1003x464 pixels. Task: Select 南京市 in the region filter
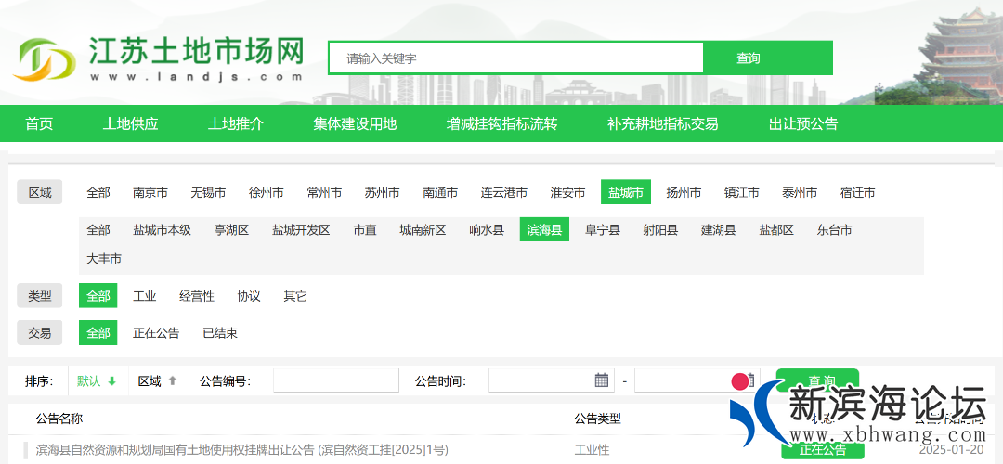coord(150,192)
